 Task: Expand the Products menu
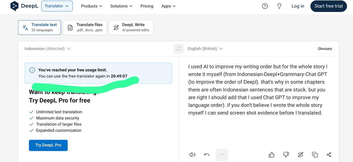(92, 6)
